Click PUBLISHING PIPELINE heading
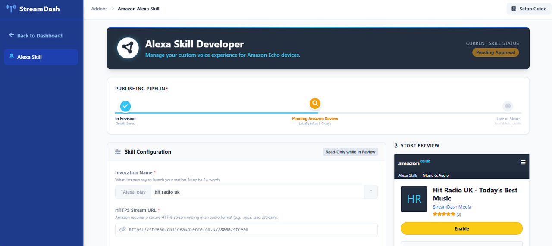This screenshot has height=246, width=552. tap(141, 89)
